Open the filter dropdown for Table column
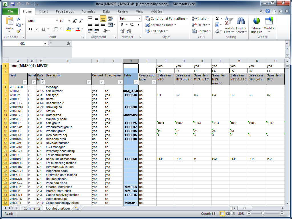Screen dimensions: 292x219 [x=135, y=82]
